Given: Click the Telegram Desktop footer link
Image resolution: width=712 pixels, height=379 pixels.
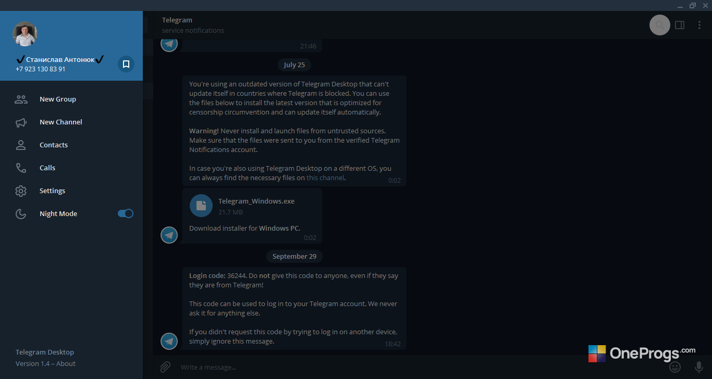Looking at the screenshot, I should [45, 352].
